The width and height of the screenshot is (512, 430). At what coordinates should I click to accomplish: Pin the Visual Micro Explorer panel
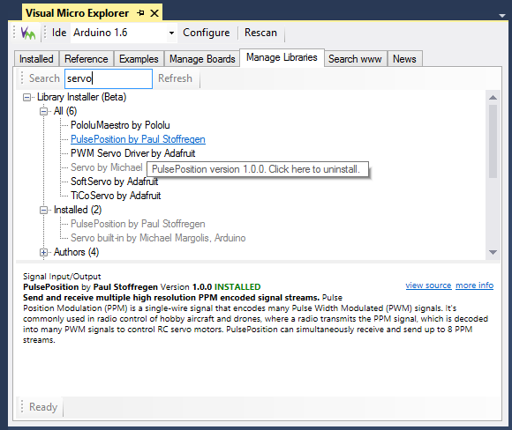[140, 13]
